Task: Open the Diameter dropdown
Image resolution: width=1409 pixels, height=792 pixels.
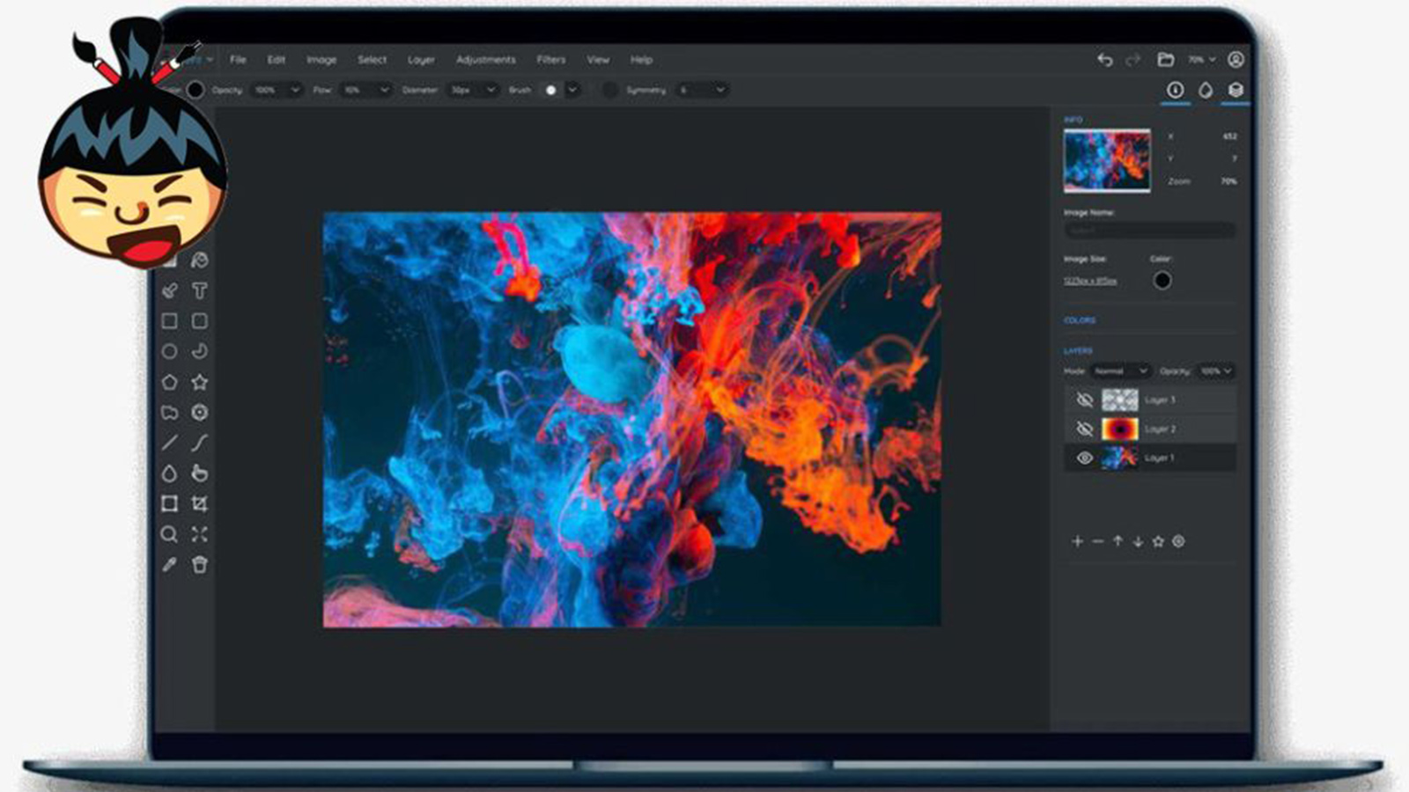Action: point(474,90)
